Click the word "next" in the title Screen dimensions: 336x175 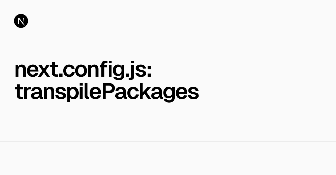click(x=38, y=70)
